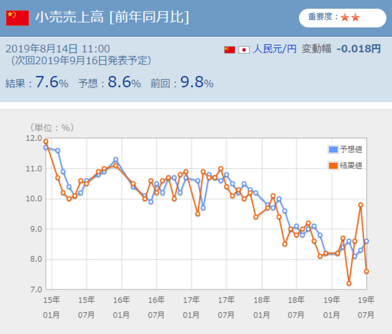Click the 15年07月 x-axis label
This screenshot has width=392, height=334.
[x=87, y=308]
